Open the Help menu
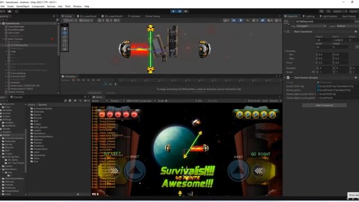359x202 pixels. 86,6
